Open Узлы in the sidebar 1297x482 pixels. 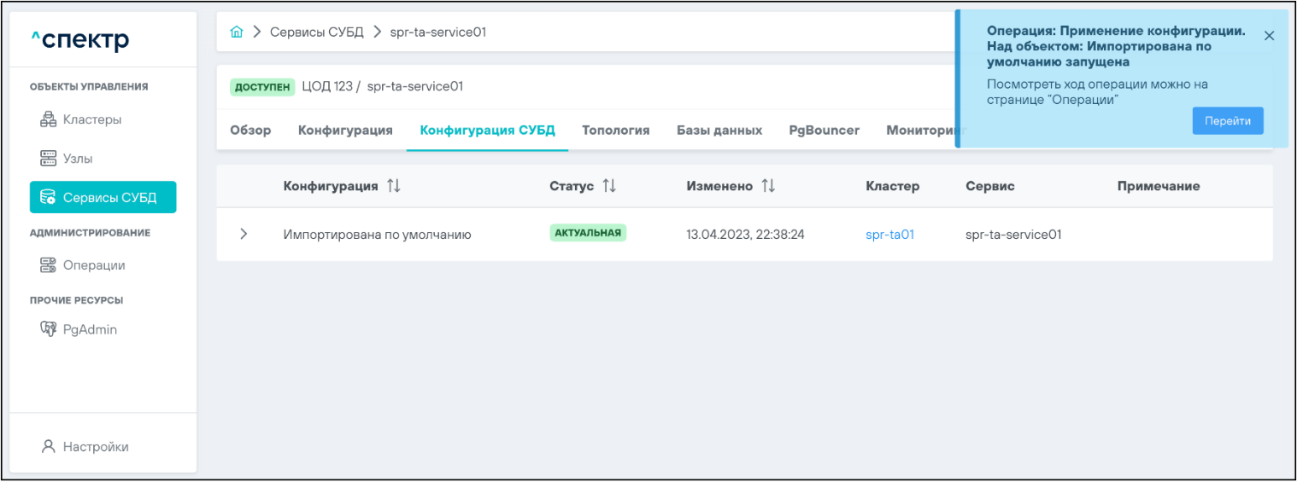pyautogui.click(x=77, y=159)
